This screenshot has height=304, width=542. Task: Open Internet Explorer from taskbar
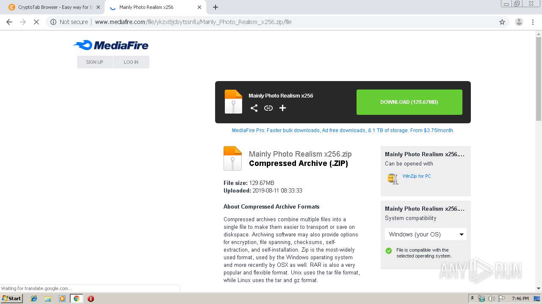coord(34,299)
